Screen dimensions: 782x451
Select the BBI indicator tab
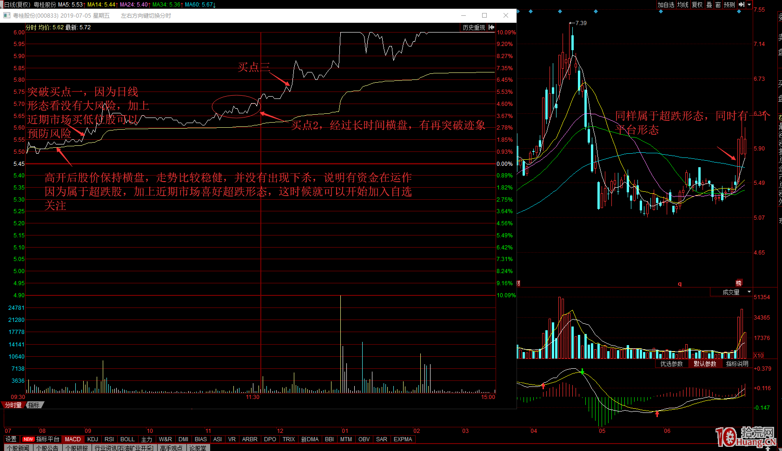[329, 439]
